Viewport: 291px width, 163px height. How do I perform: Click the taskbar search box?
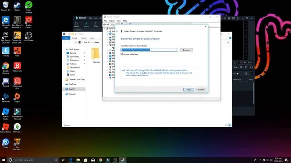coord(33,160)
